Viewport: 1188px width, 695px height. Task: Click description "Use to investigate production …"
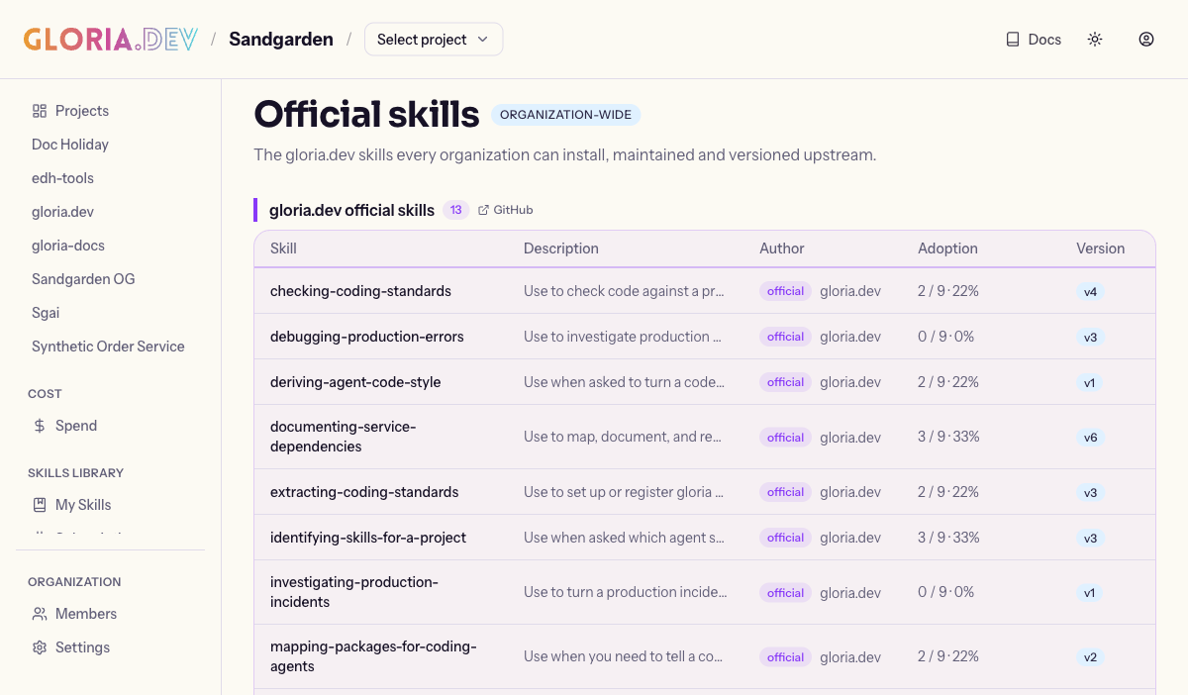(x=622, y=337)
